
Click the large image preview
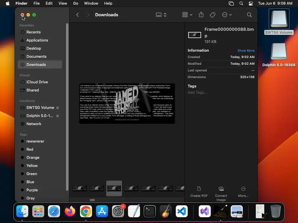(x=127, y=104)
